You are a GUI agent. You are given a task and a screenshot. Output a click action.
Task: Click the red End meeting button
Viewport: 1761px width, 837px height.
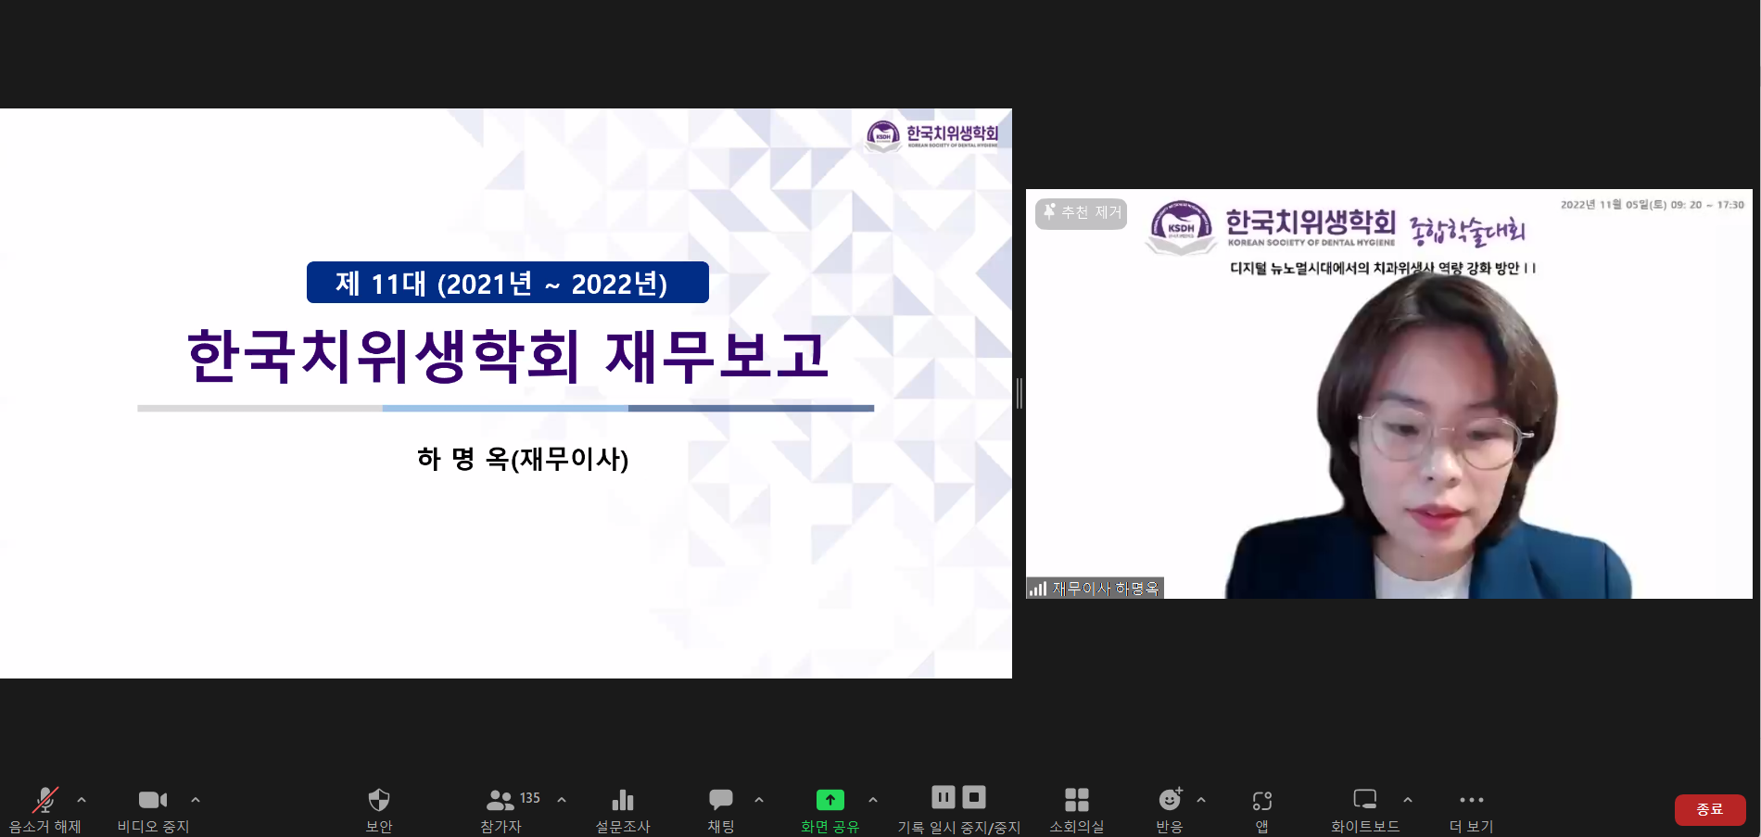(1709, 809)
